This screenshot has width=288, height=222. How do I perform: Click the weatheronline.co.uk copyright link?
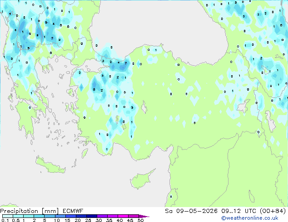250,218
